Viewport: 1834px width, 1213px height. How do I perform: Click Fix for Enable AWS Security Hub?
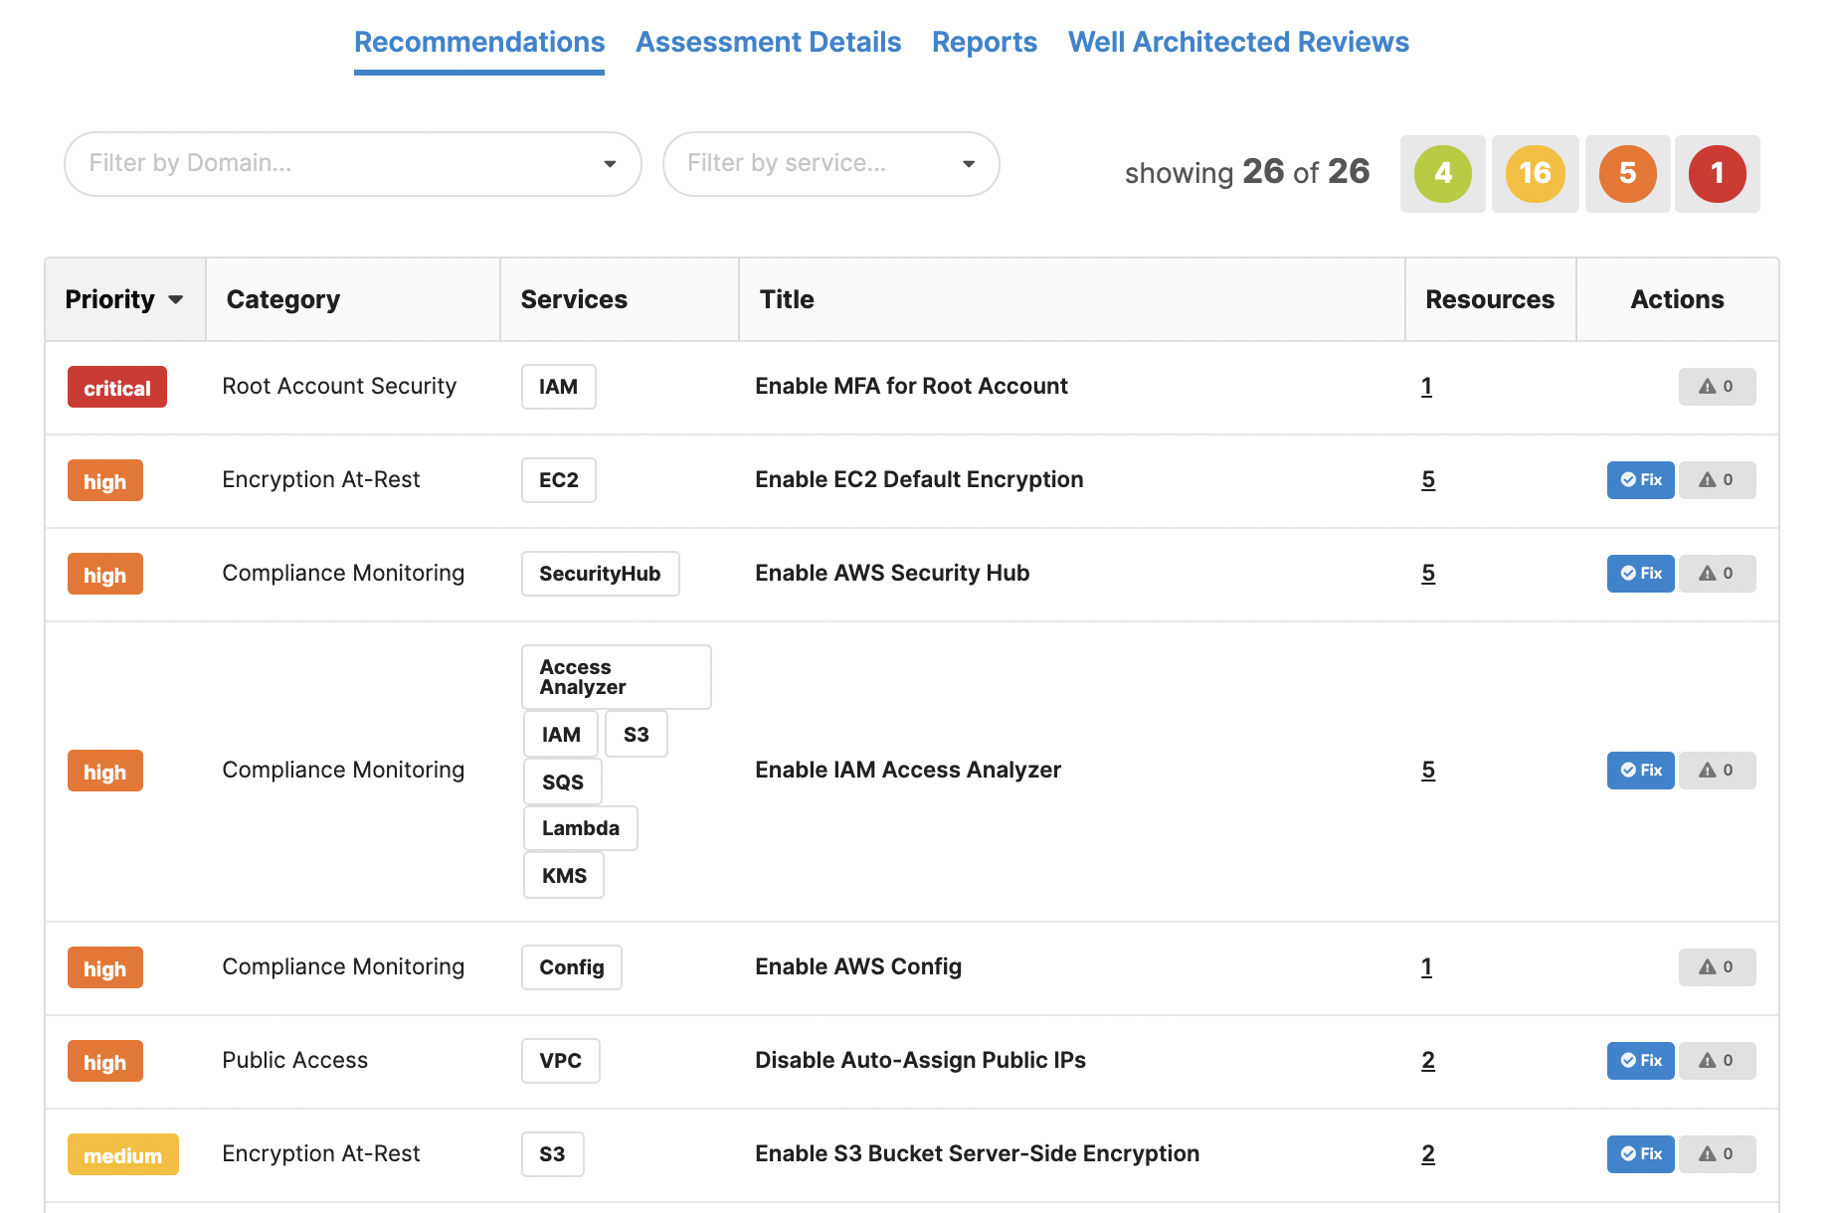click(x=1641, y=574)
